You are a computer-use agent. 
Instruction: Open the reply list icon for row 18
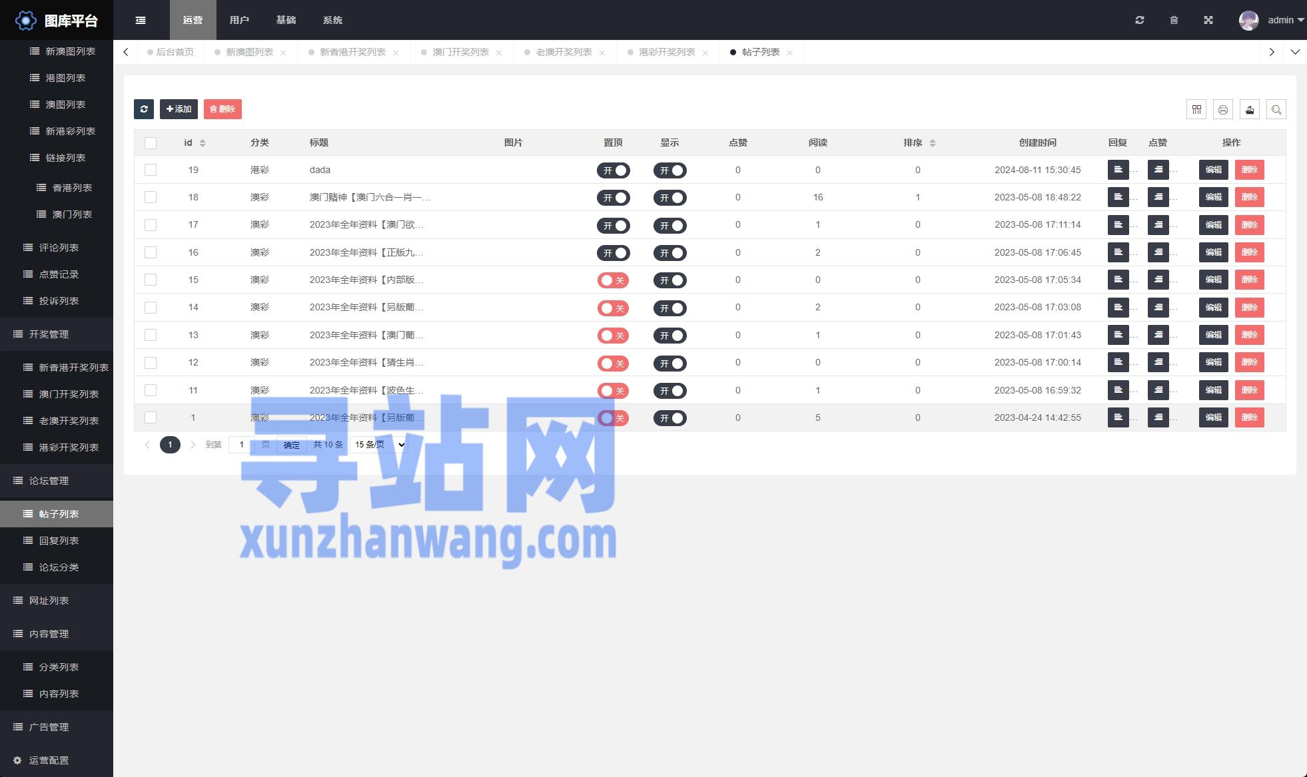coord(1118,197)
